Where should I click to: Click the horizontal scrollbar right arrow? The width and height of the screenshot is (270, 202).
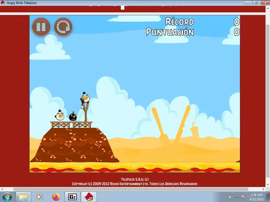click(x=263, y=189)
